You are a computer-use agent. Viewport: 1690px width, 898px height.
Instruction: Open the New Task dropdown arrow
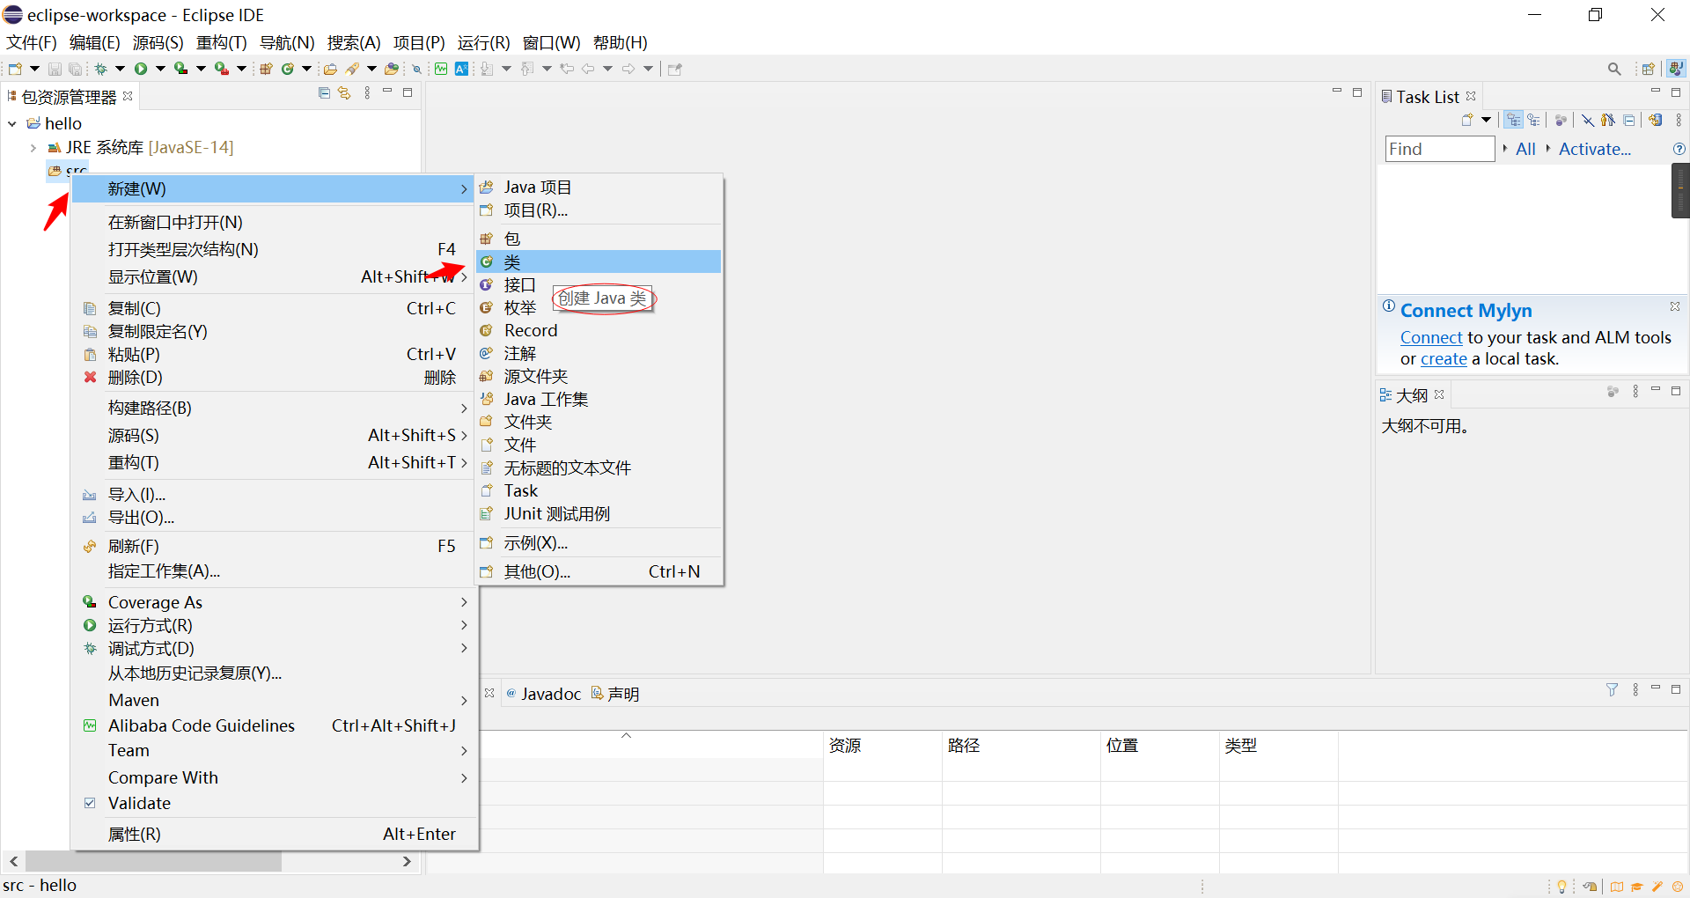pyautogui.click(x=1487, y=121)
